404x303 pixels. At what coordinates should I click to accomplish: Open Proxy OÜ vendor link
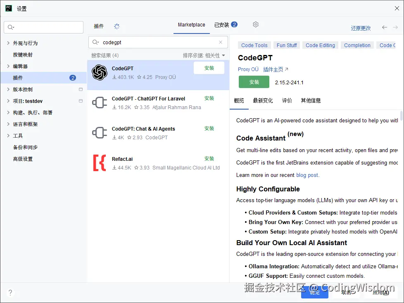(x=248, y=69)
